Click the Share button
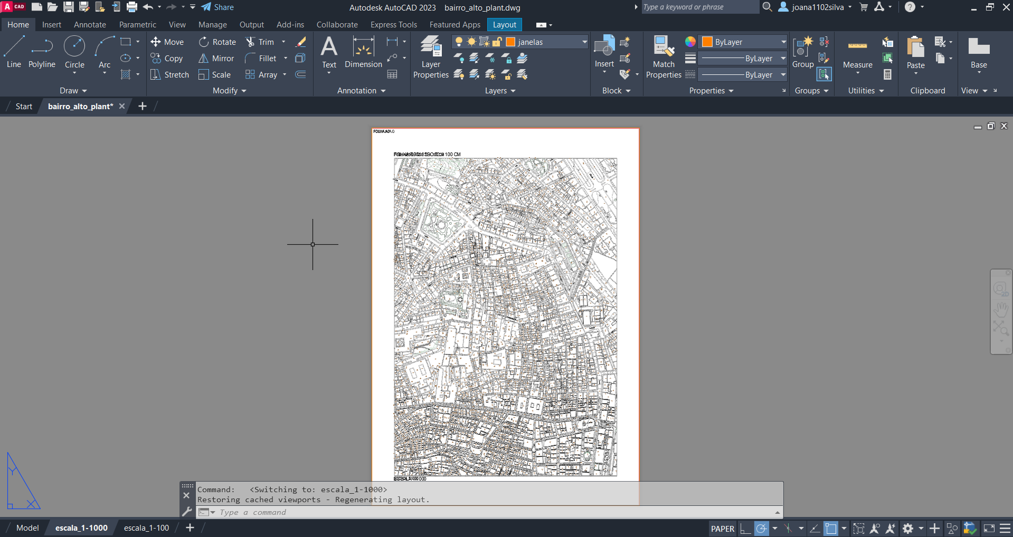Image resolution: width=1013 pixels, height=537 pixels. pyautogui.click(x=217, y=7)
